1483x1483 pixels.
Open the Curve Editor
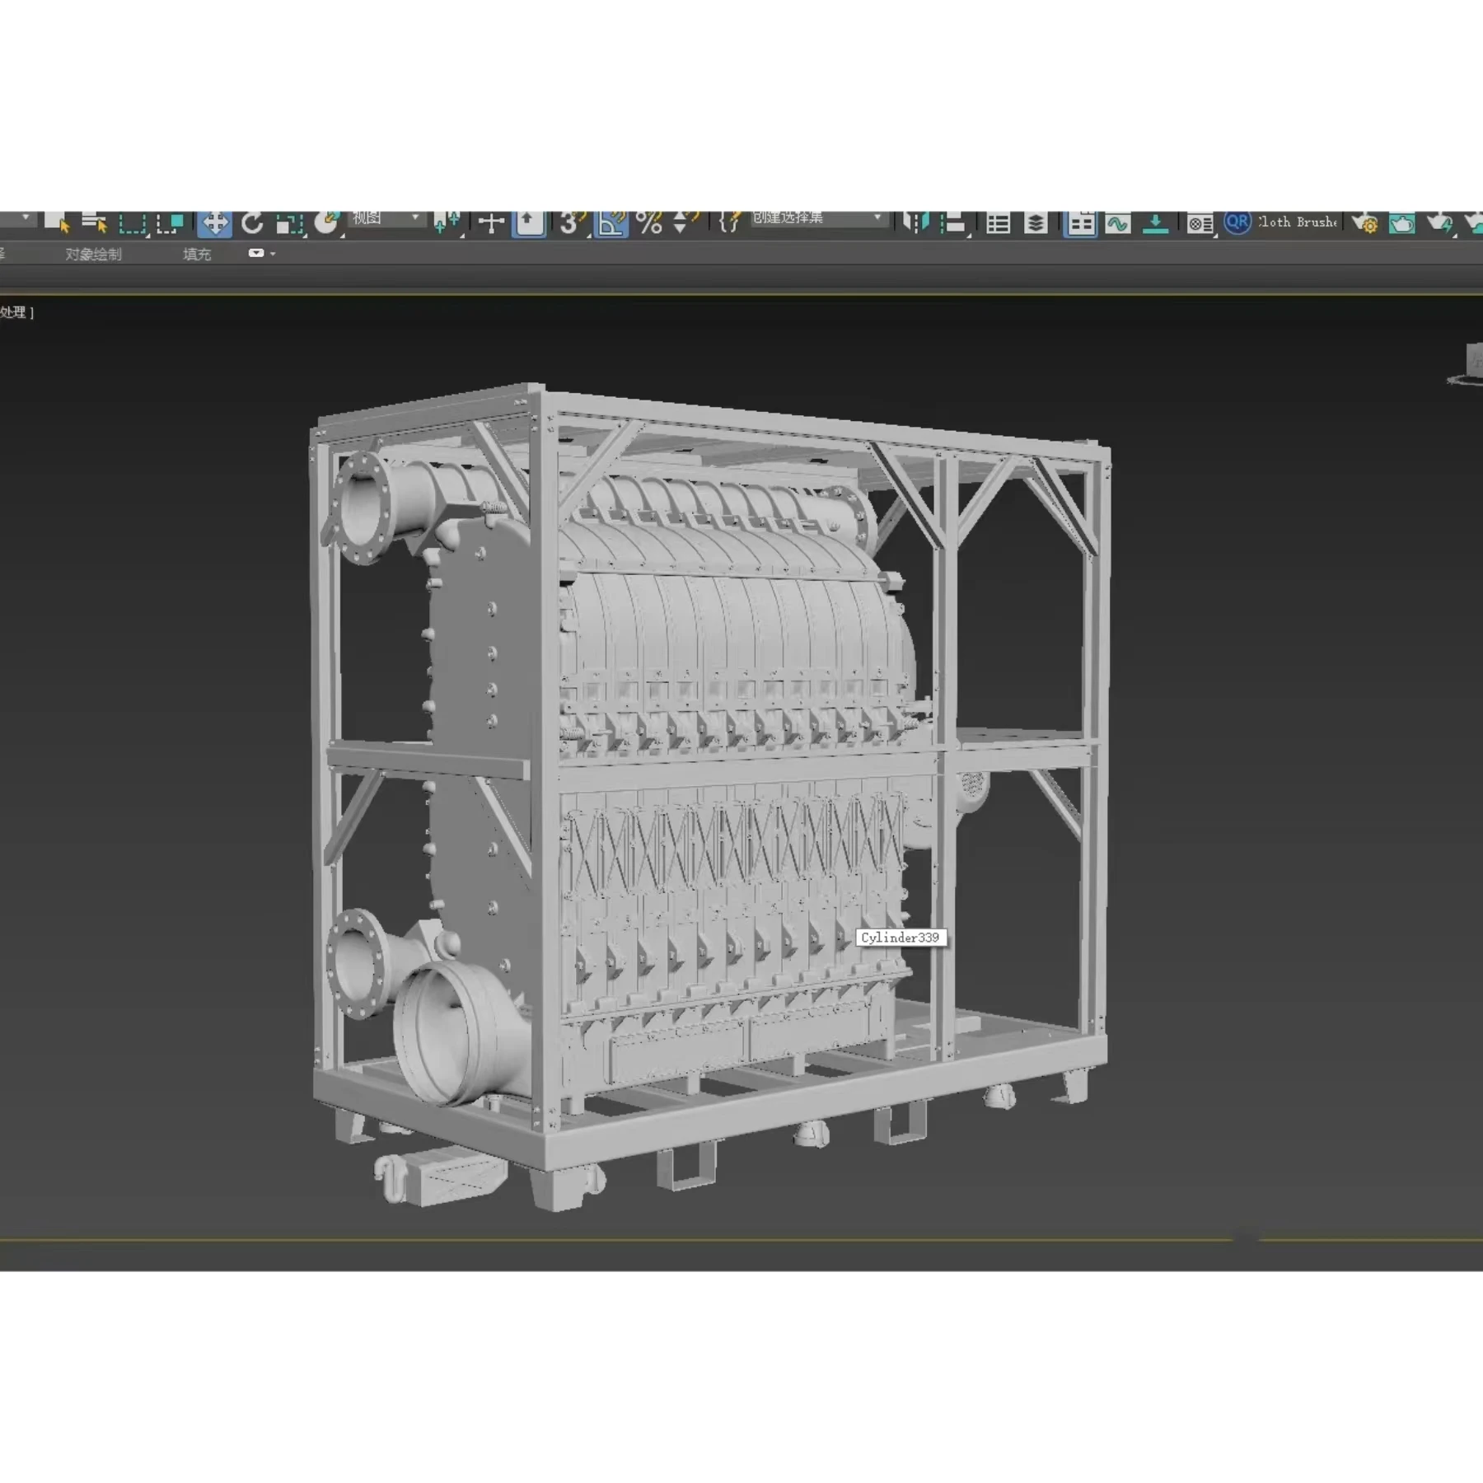click(1118, 223)
